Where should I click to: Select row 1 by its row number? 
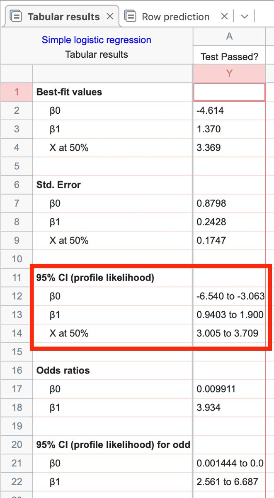click(x=17, y=92)
